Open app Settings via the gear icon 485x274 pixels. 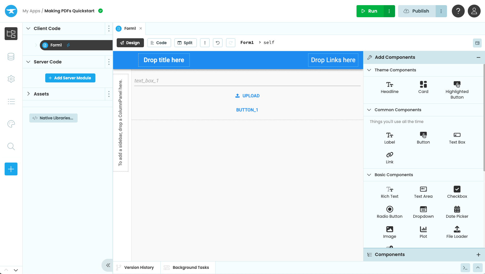[11, 79]
